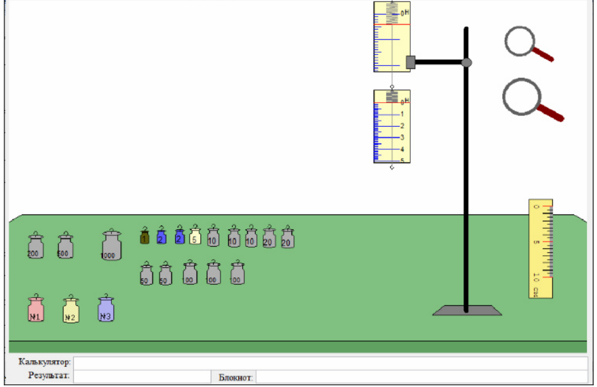Select the 200 gram weight
Screen dimensions: 597x387
pos(36,245)
